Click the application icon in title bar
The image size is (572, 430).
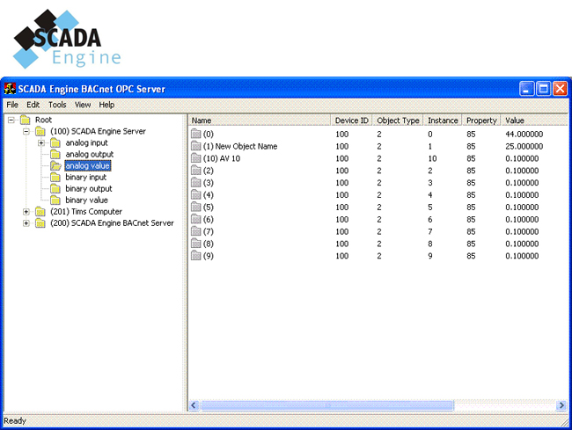point(10,89)
